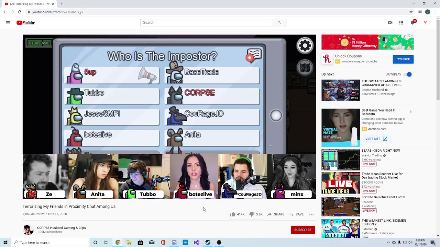Open the YouTube hamburger guide menu
This screenshot has height=247, width=440.
click(8, 23)
